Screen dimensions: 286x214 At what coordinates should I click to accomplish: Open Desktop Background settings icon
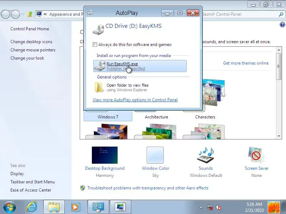click(x=105, y=155)
